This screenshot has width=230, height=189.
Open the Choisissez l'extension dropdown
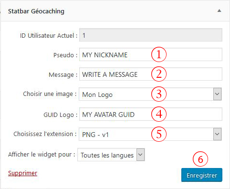pyautogui.click(x=150, y=134)
